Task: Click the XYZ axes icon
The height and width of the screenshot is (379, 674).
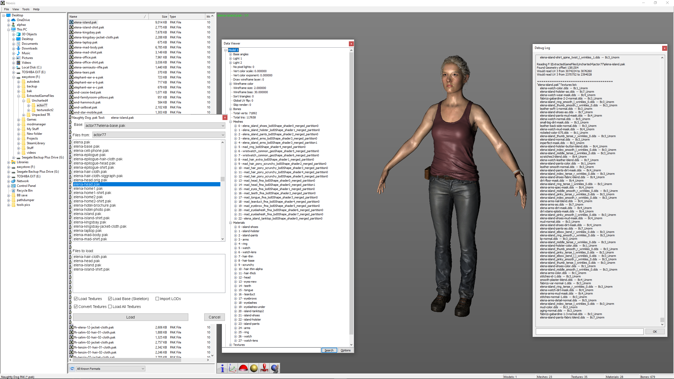Action: click(233, 368)
